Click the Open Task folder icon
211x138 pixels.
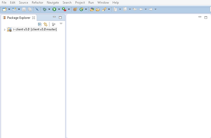pyautogui.click(x=98, y=9)
